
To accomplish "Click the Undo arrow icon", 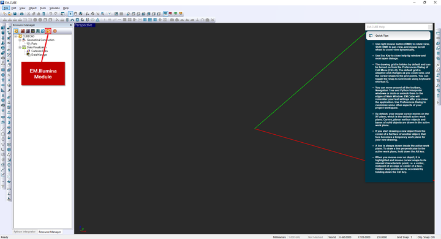I will (51, 14).
